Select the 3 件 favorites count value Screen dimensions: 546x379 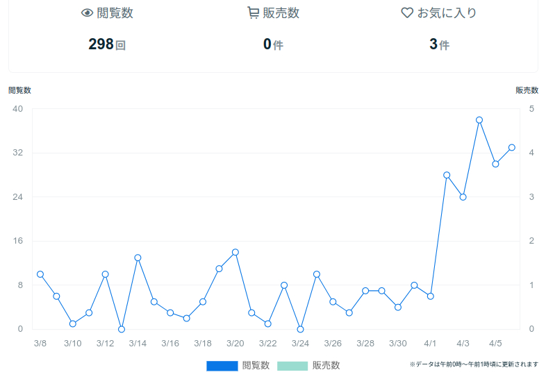440,44
